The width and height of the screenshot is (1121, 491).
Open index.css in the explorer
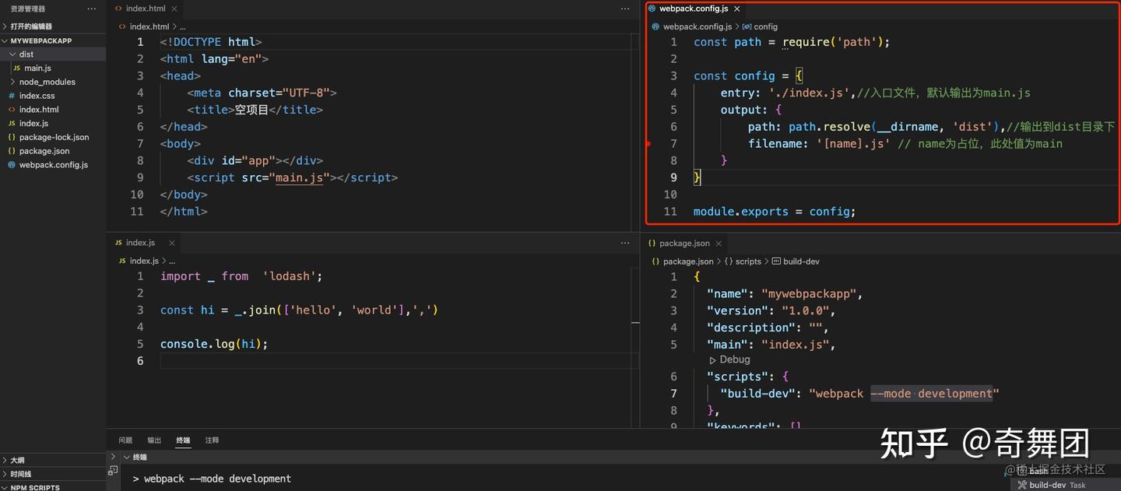tap(37, 96)
